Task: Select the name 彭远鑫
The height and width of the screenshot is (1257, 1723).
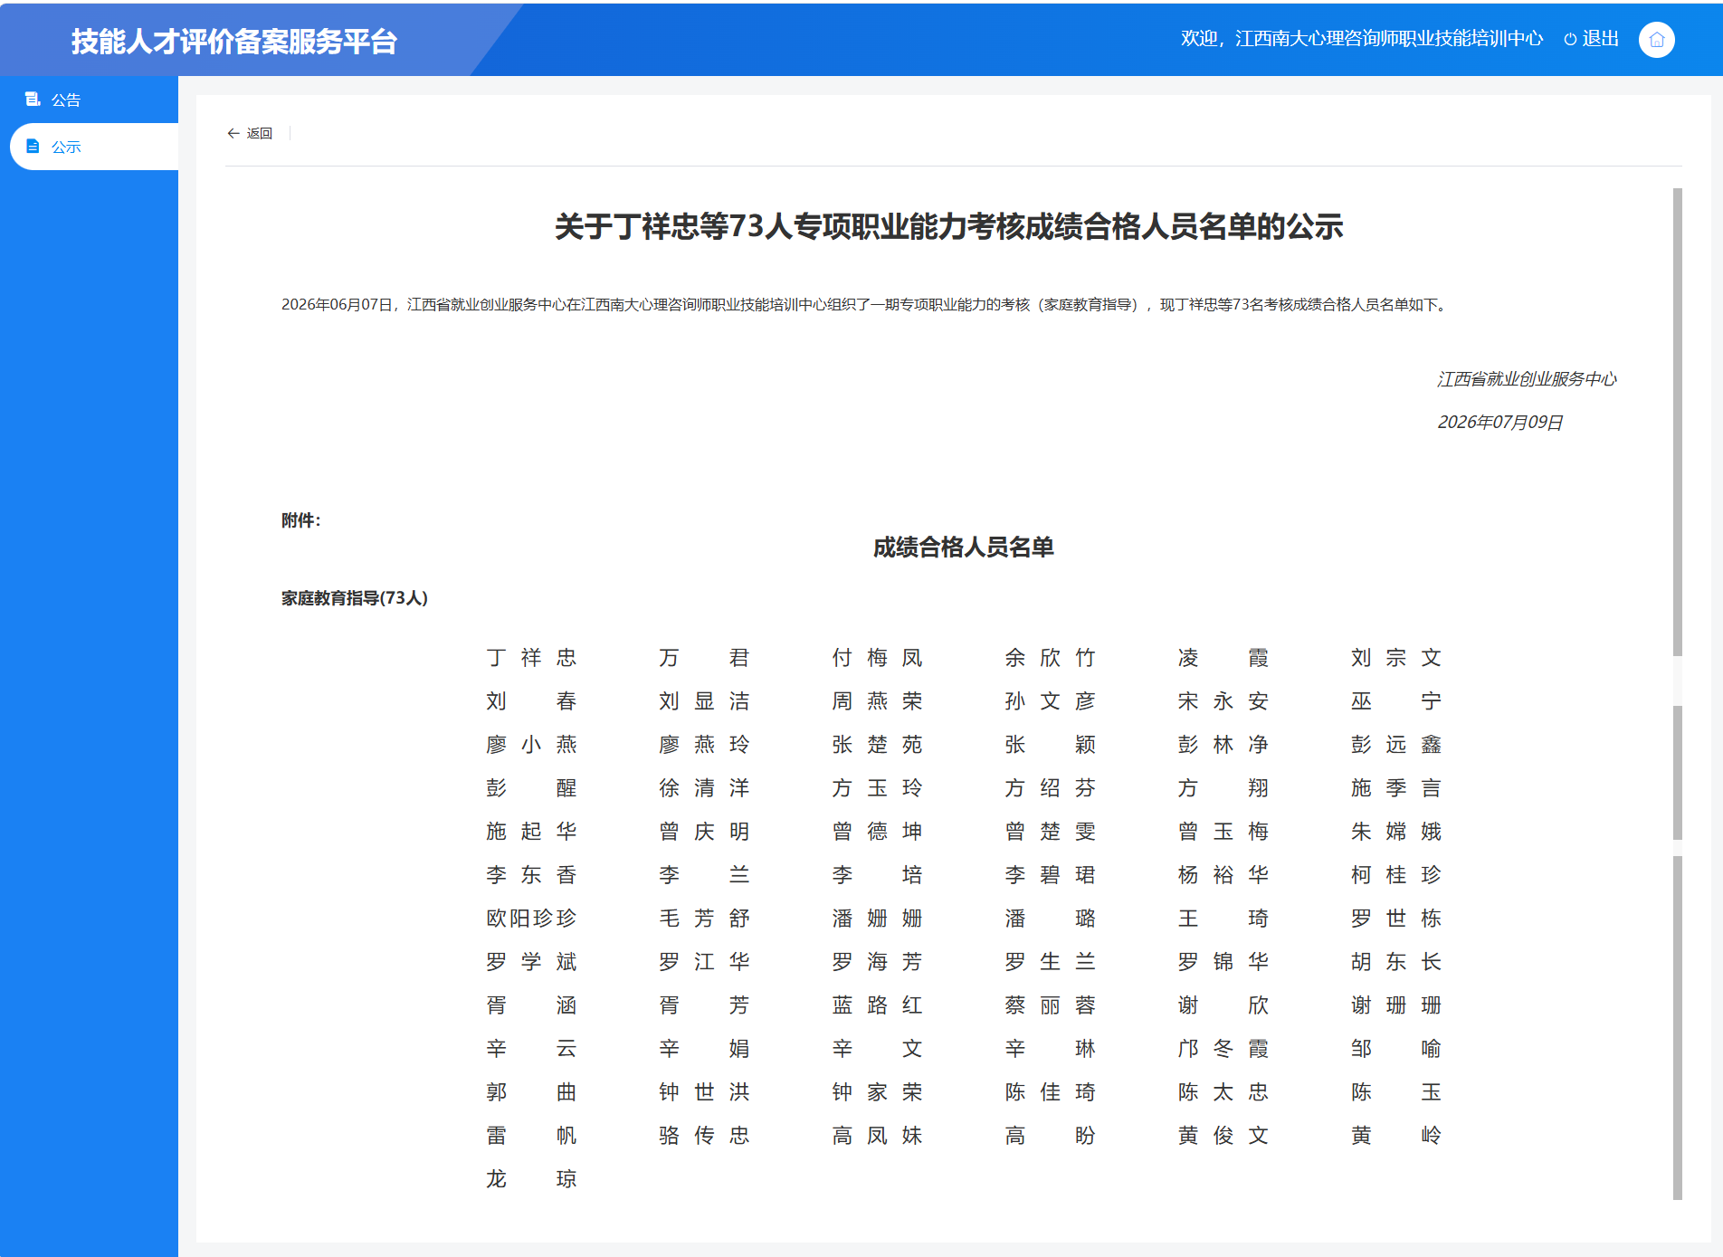Action: (x=1395, y=745)
